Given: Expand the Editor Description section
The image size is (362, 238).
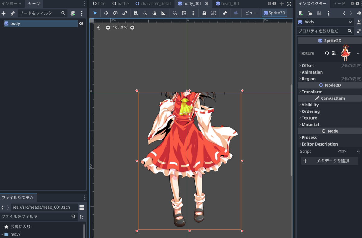Looking at the screenshot, I should pyautogui.click(x=329, y=144).
